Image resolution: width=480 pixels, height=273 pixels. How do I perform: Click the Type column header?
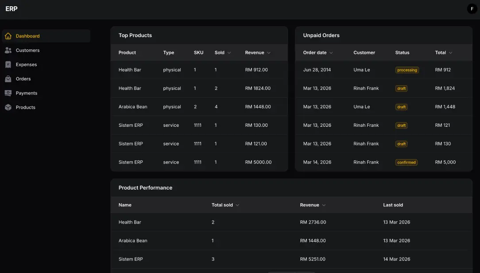point(168,53)
